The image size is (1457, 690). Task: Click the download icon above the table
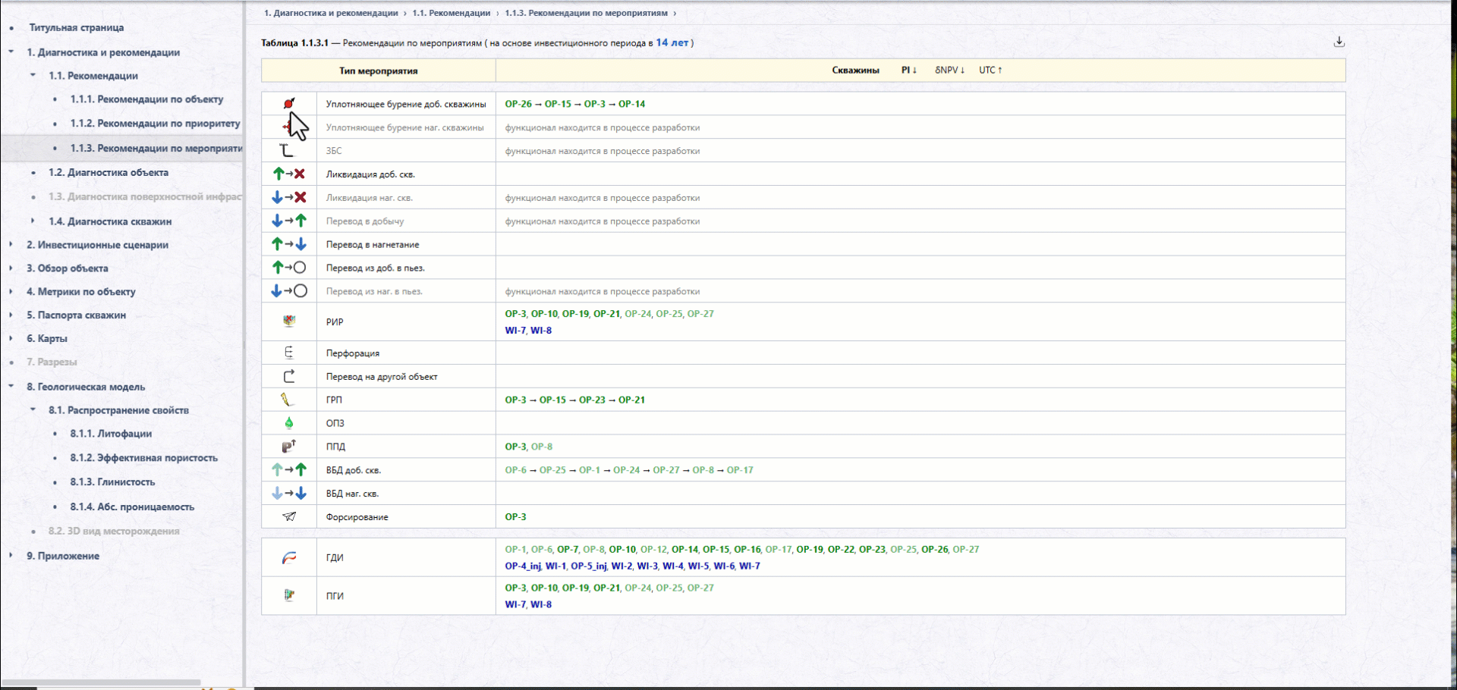1339,42
